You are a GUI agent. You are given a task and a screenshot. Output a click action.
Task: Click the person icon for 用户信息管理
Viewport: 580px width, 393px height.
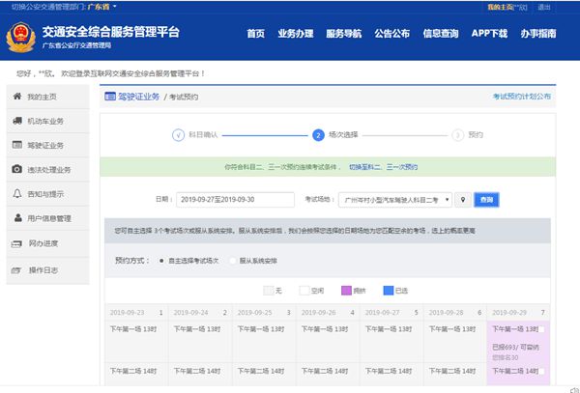coord(17,217)
